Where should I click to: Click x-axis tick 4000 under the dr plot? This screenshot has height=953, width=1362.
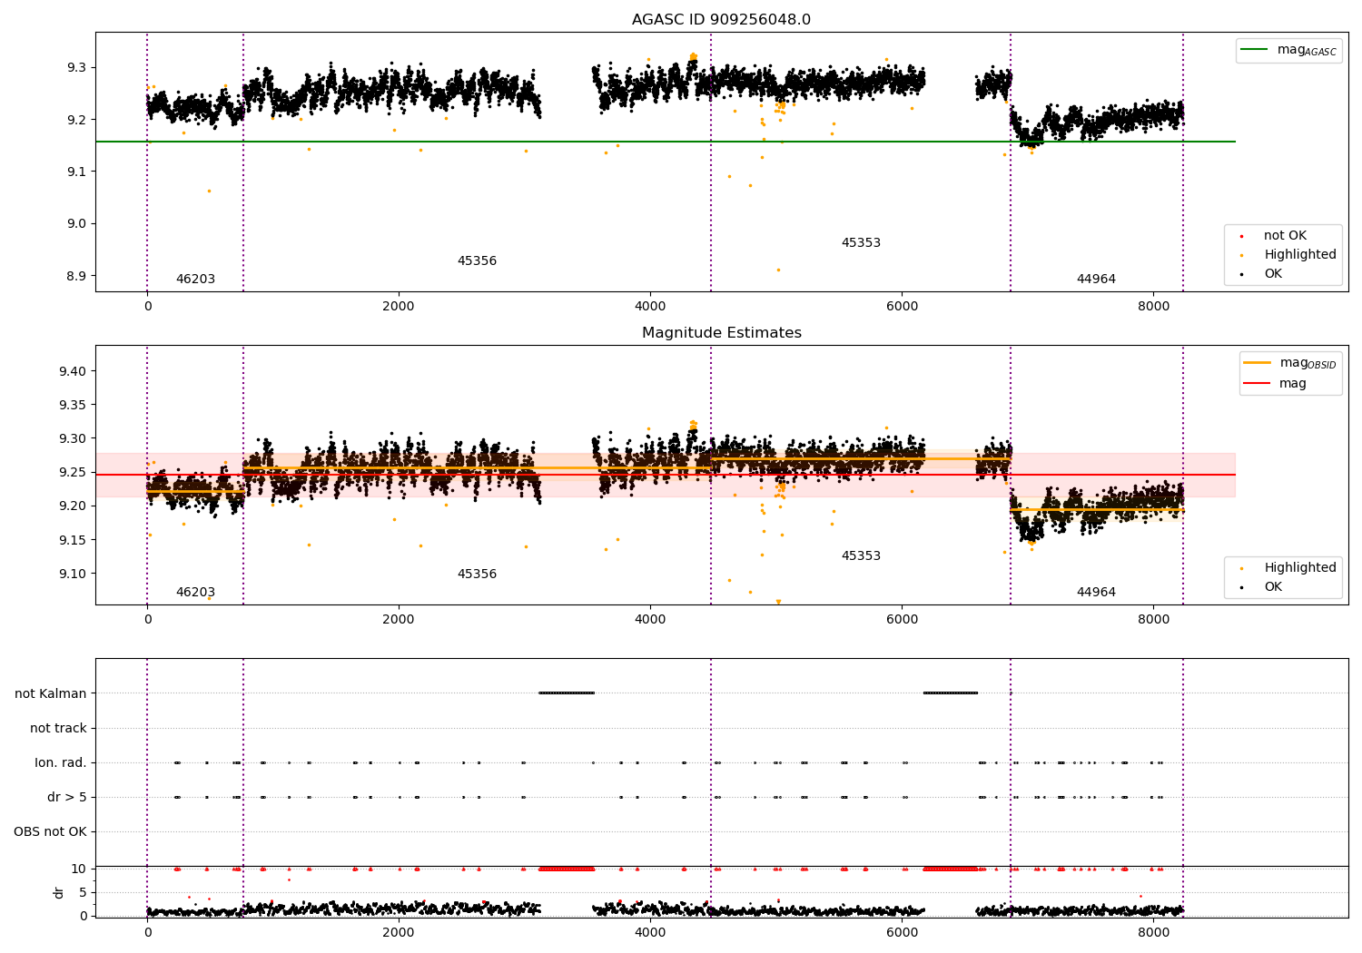(x=650, y=933)
